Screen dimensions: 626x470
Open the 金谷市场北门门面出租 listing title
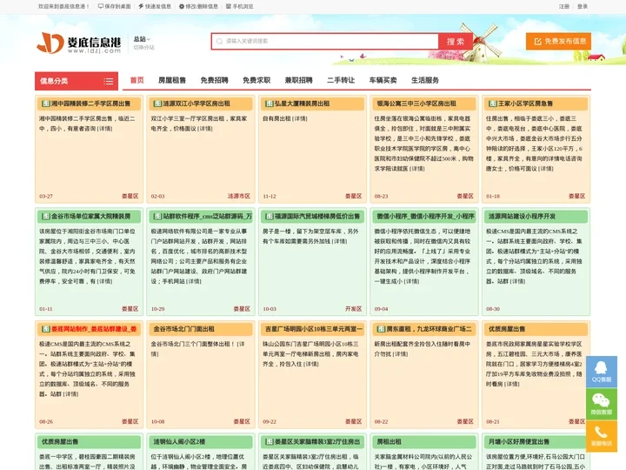184,329
